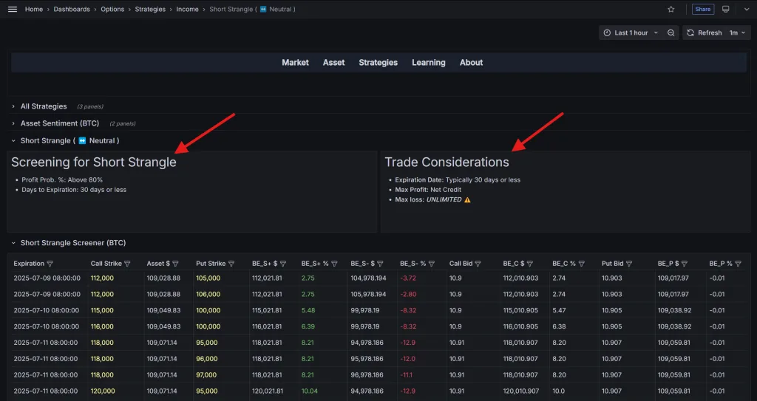Open the Last 1 hour time picker

631,32
